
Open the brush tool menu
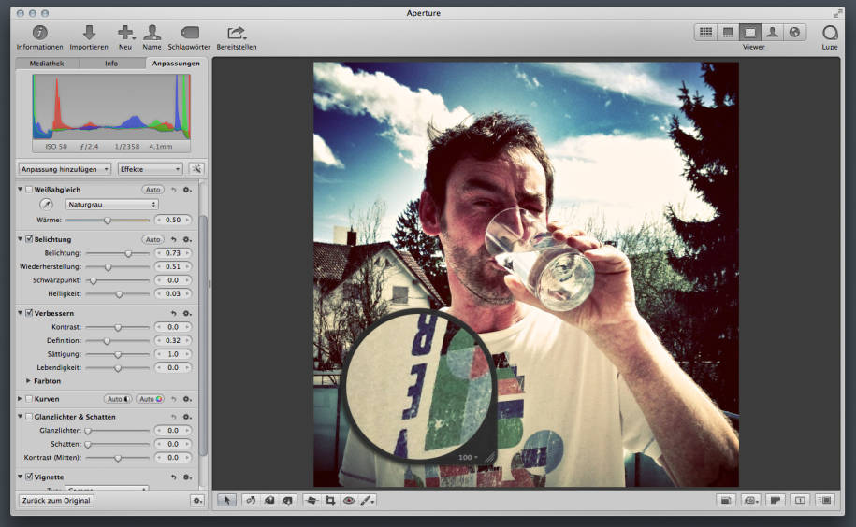tap(368, 500)
